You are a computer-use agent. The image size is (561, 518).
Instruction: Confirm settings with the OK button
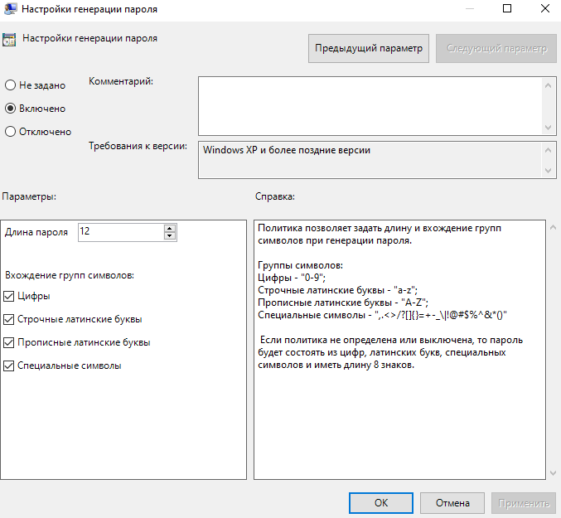[x=380, y=502]
